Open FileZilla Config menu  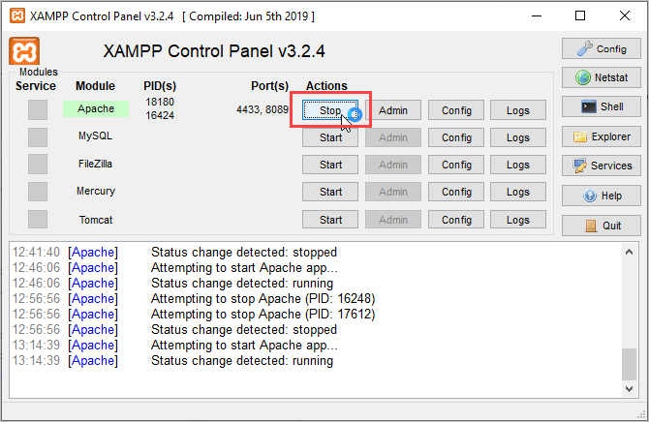[456, 165]
